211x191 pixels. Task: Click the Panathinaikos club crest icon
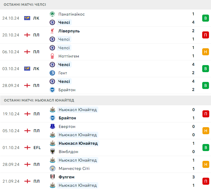coord(52,14)
